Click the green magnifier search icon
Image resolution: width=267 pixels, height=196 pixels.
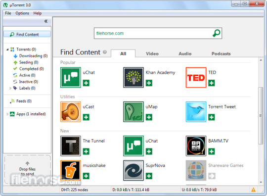pyautogui.click(x=216, y=33)
